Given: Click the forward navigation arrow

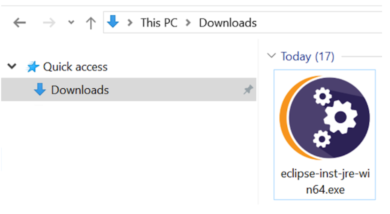Looking at the screenshot, I should pyautogui.click(x=49, y=23).
